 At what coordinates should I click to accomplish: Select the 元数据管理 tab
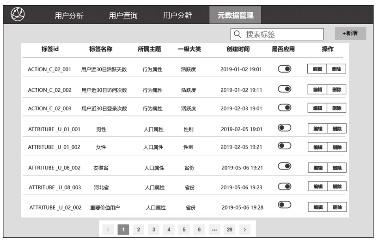pos(235,15)
